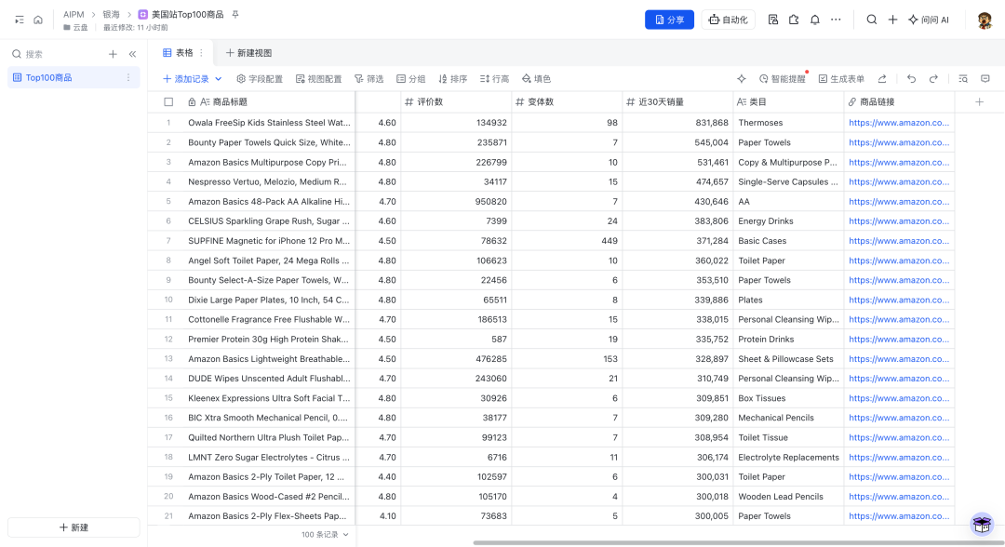The image size is (1005, 547).
Task: Open 自动化 automation button
Action: (728, 20)
